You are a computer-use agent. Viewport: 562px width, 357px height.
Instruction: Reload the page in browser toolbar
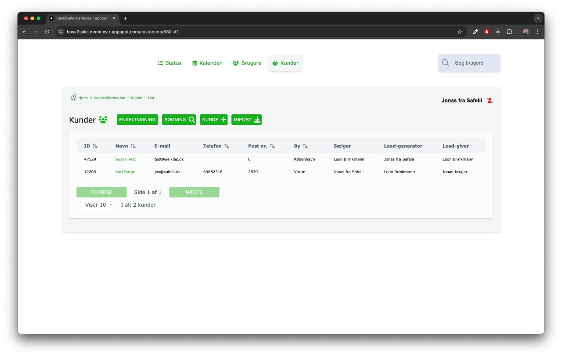[47, 32]
